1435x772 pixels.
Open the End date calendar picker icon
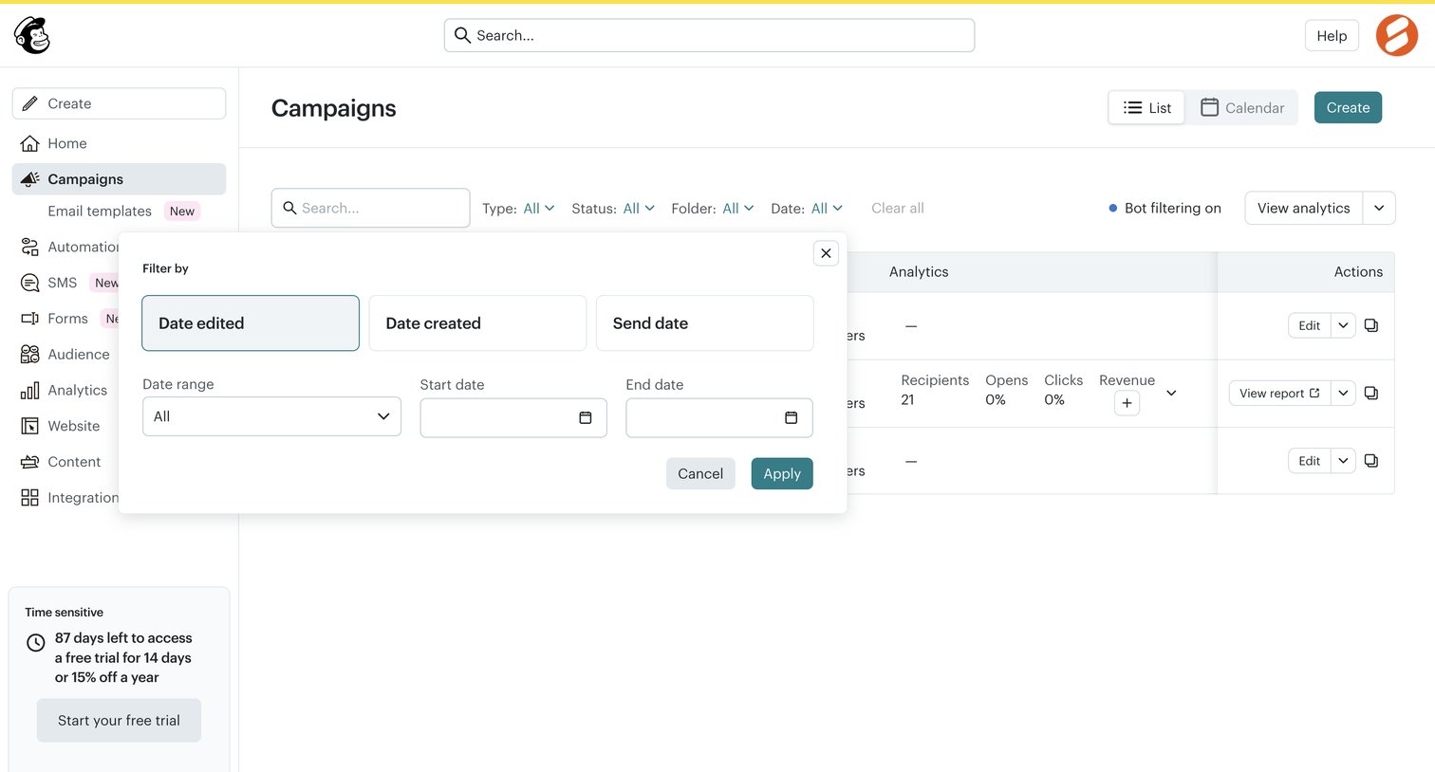point(792,417)
